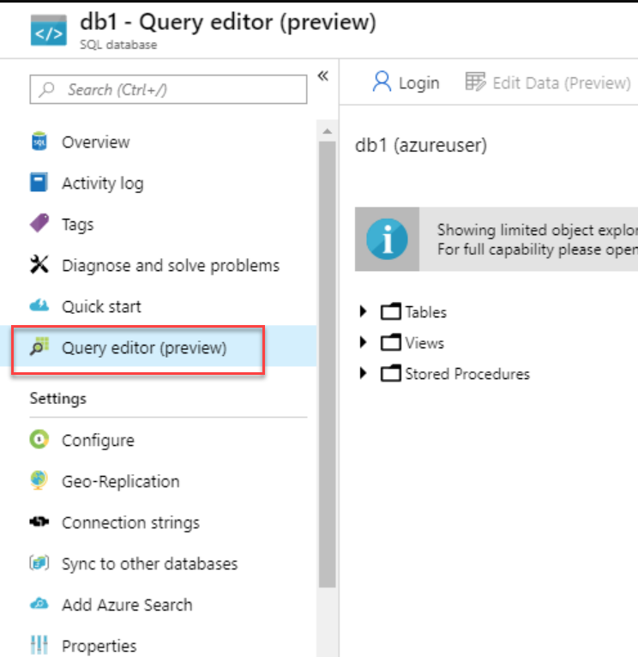Expand the Stored Procedures node

(364, 374)
